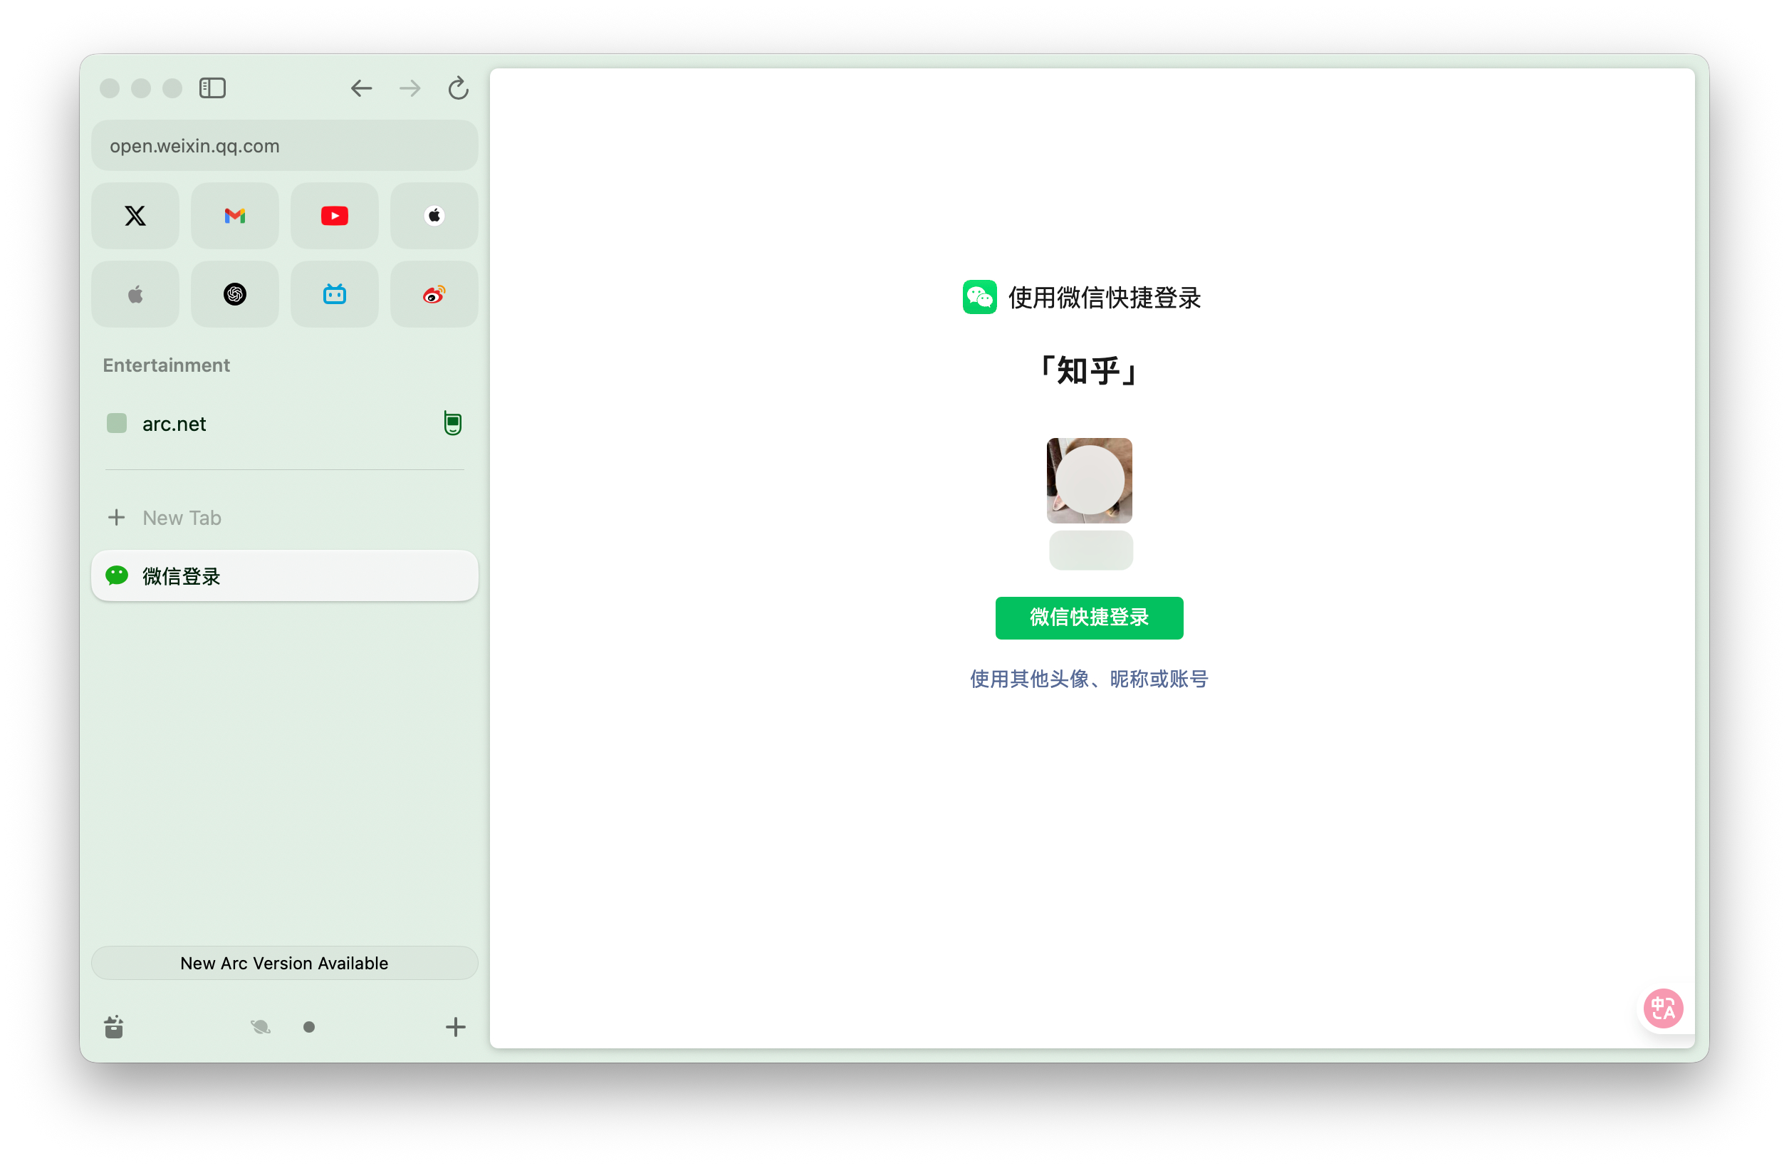Click New Arc Version Available banner

pos(284,963)
